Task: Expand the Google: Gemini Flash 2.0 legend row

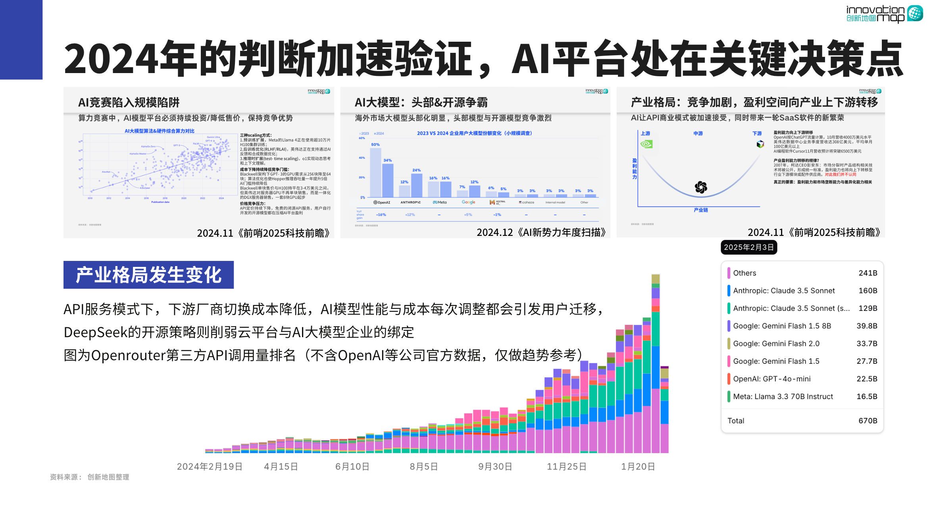Action: pyautogui.click(x=775, y=343)
